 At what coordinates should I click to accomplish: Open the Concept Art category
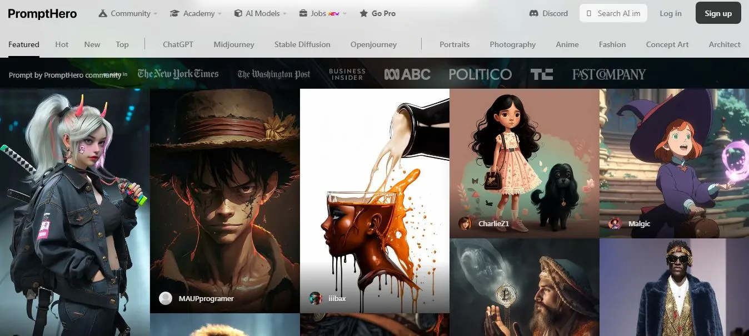(x=667, y=44)
